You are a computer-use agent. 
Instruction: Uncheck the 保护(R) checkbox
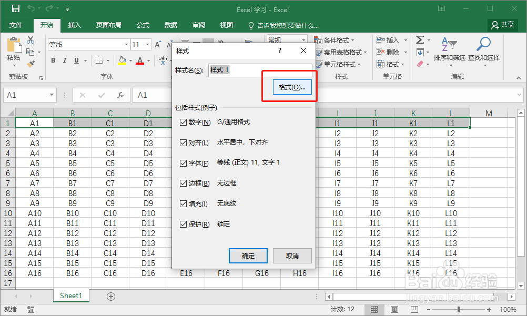click(183, 224)
